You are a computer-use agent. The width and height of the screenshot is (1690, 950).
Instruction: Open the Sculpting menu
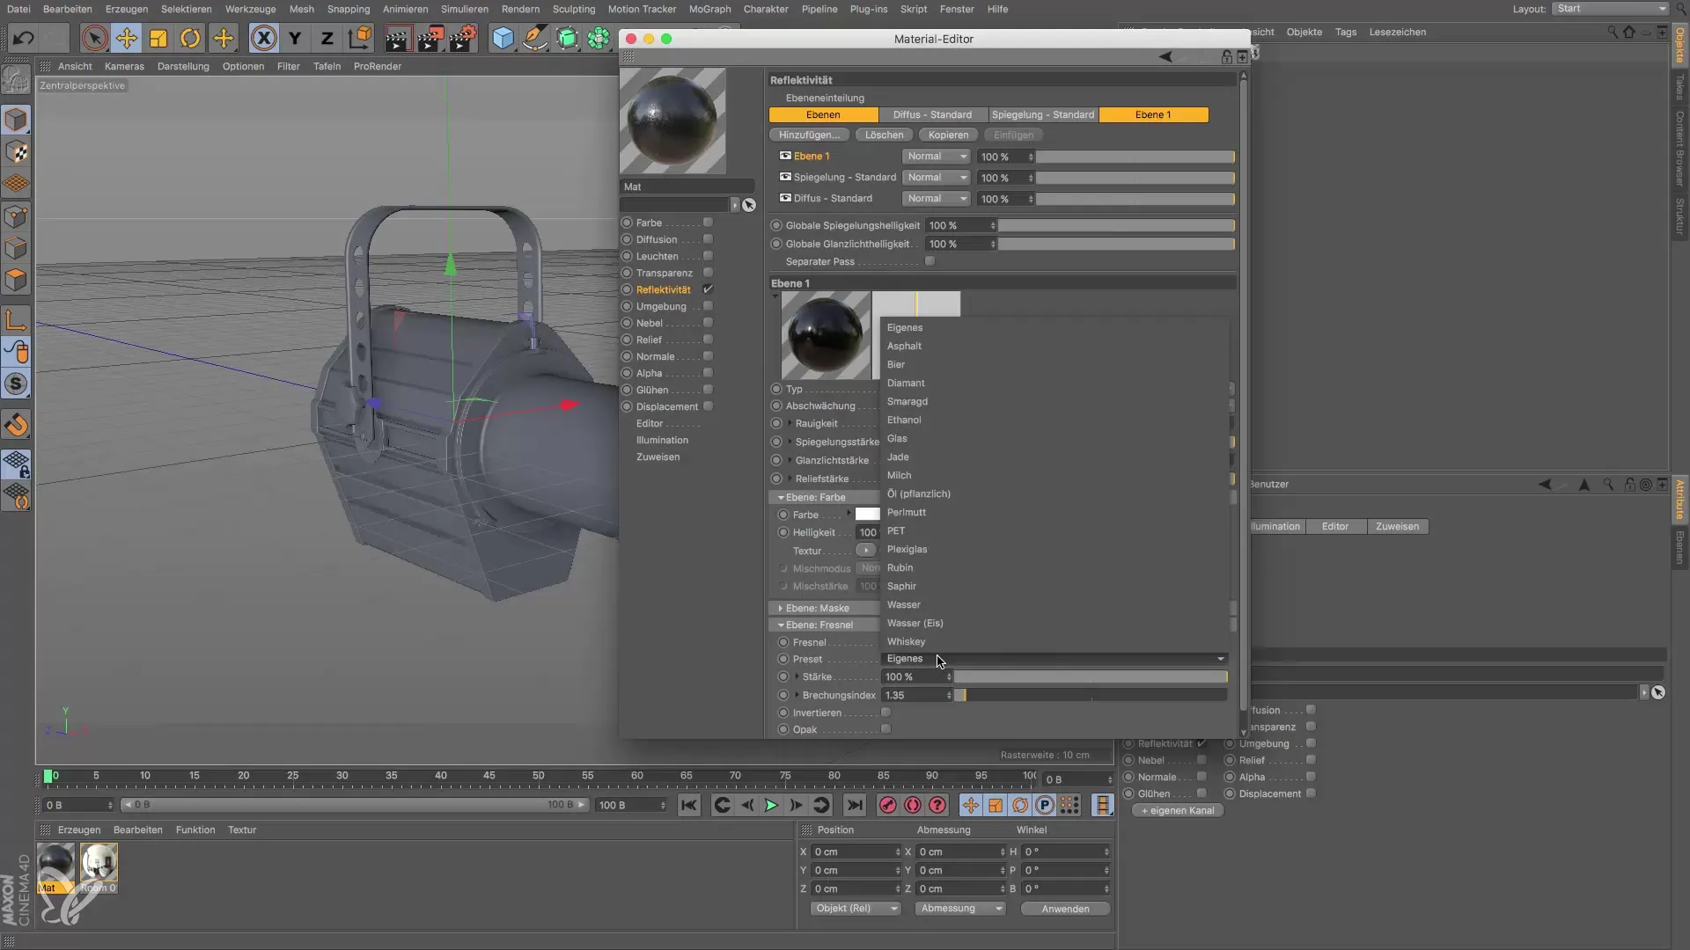tap(573, 9)
